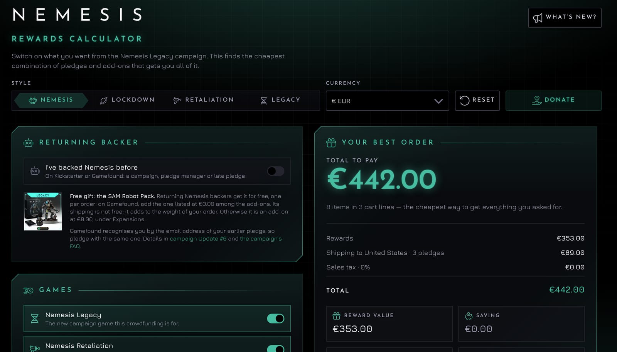Click the Reset button
This screenshot has height=352, width=617.
click(x=477, y=101)
